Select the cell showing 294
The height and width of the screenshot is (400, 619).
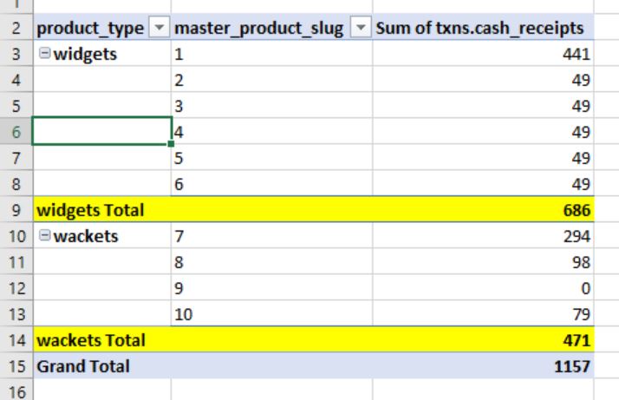483,236
